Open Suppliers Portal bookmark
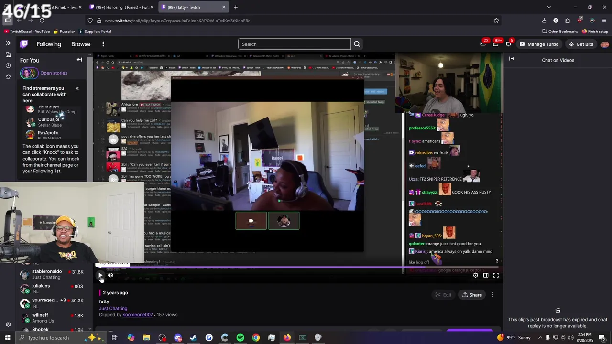The image size is (612, 344). pos(95,32)
